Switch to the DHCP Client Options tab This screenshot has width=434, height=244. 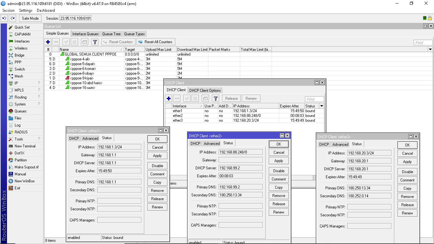[205, 91]
